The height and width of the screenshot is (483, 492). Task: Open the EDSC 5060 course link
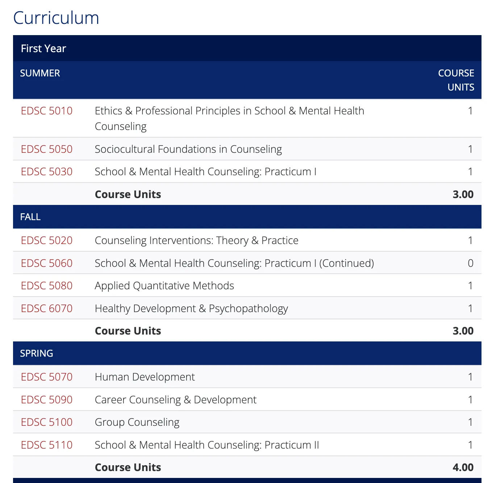coord(47,263)
